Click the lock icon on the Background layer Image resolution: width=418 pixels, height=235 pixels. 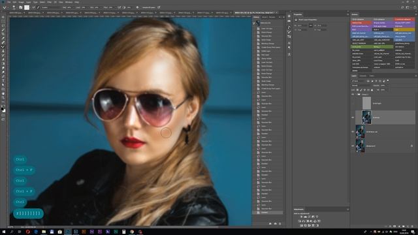pos(411,146)
